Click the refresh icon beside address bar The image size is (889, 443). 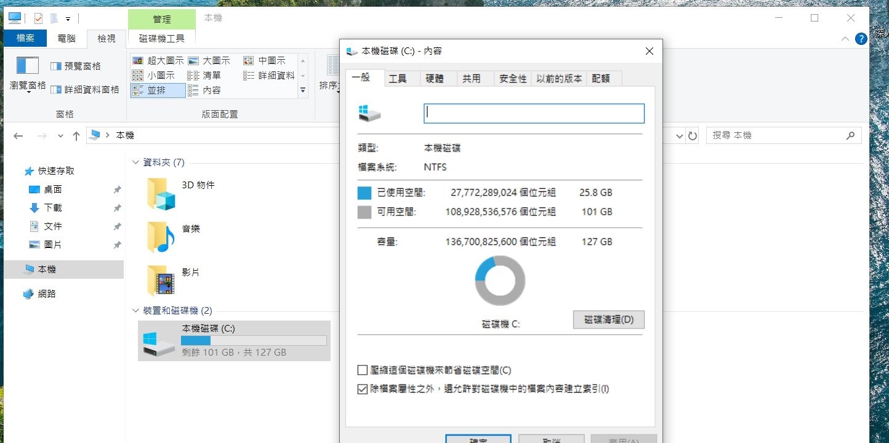[x=693, y=136]
